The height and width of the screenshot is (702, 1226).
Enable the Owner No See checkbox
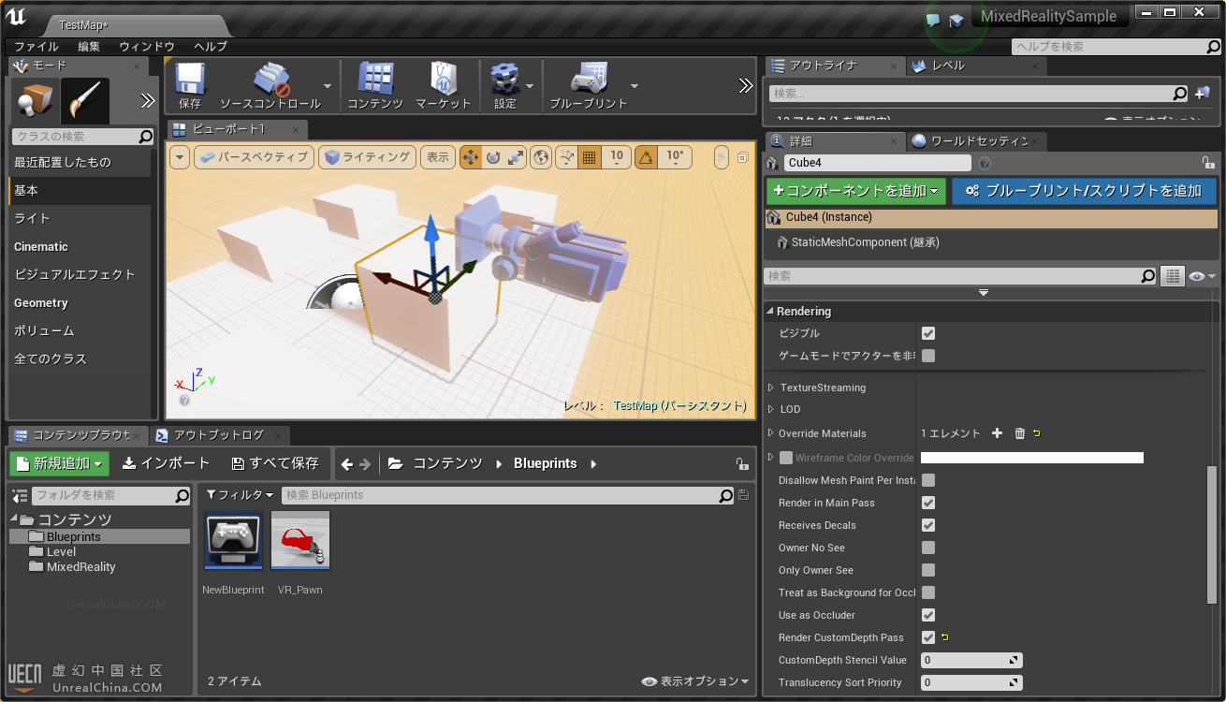pyautogui.click(x=928, y=548)
